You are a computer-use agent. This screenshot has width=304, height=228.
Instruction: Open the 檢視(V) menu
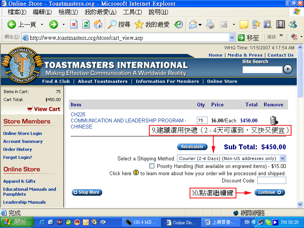pyautogui.click(x=68, y=12)
